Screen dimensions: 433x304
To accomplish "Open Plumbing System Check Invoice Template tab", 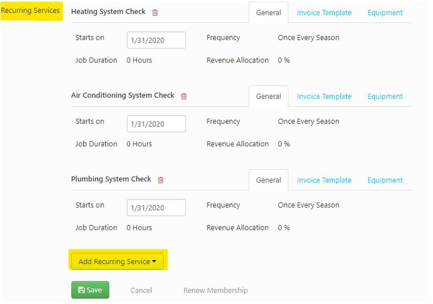I will [x=324, y=180].
